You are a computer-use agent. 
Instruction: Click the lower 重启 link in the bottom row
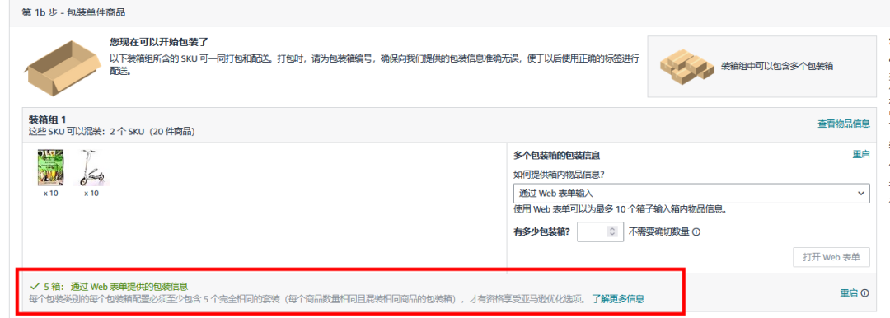pos(849,293)
